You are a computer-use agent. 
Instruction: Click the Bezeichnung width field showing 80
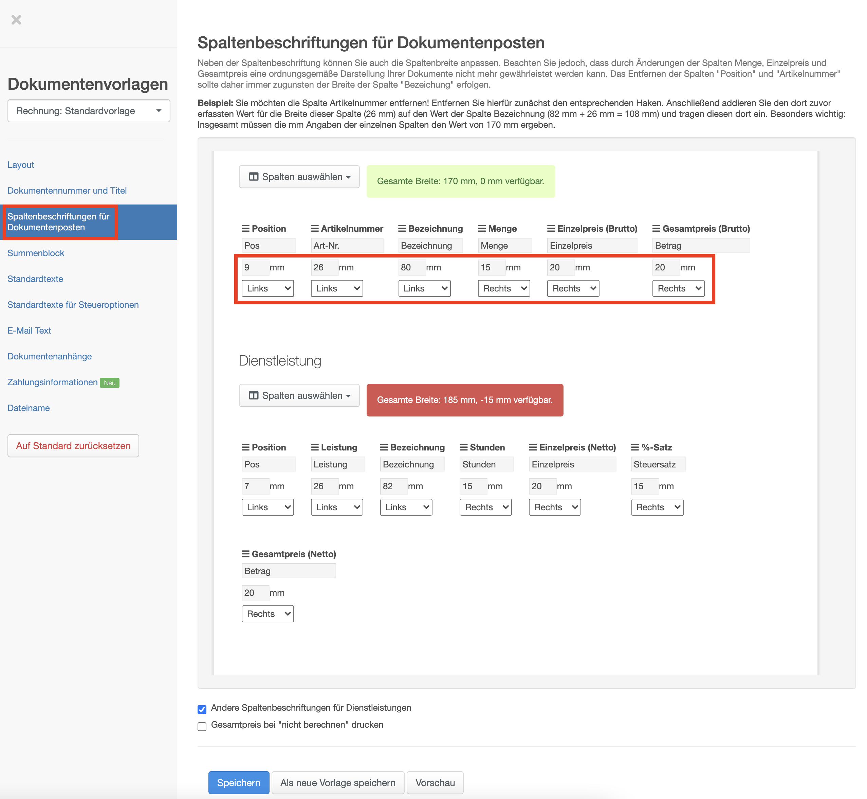[412, 268]
